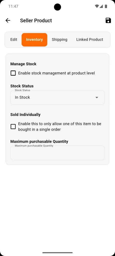This screenshot has height=256, width=115.
Task: Tap the Wi-Fi status icon
Action: [97, 6]
